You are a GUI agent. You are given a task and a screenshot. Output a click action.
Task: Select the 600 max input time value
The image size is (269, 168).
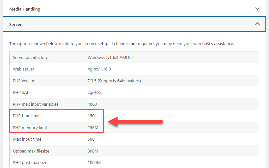pyautogui.click(x=91, y=139)
